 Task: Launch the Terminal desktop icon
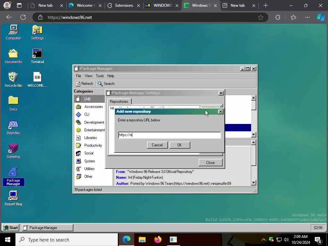(37, 56)
